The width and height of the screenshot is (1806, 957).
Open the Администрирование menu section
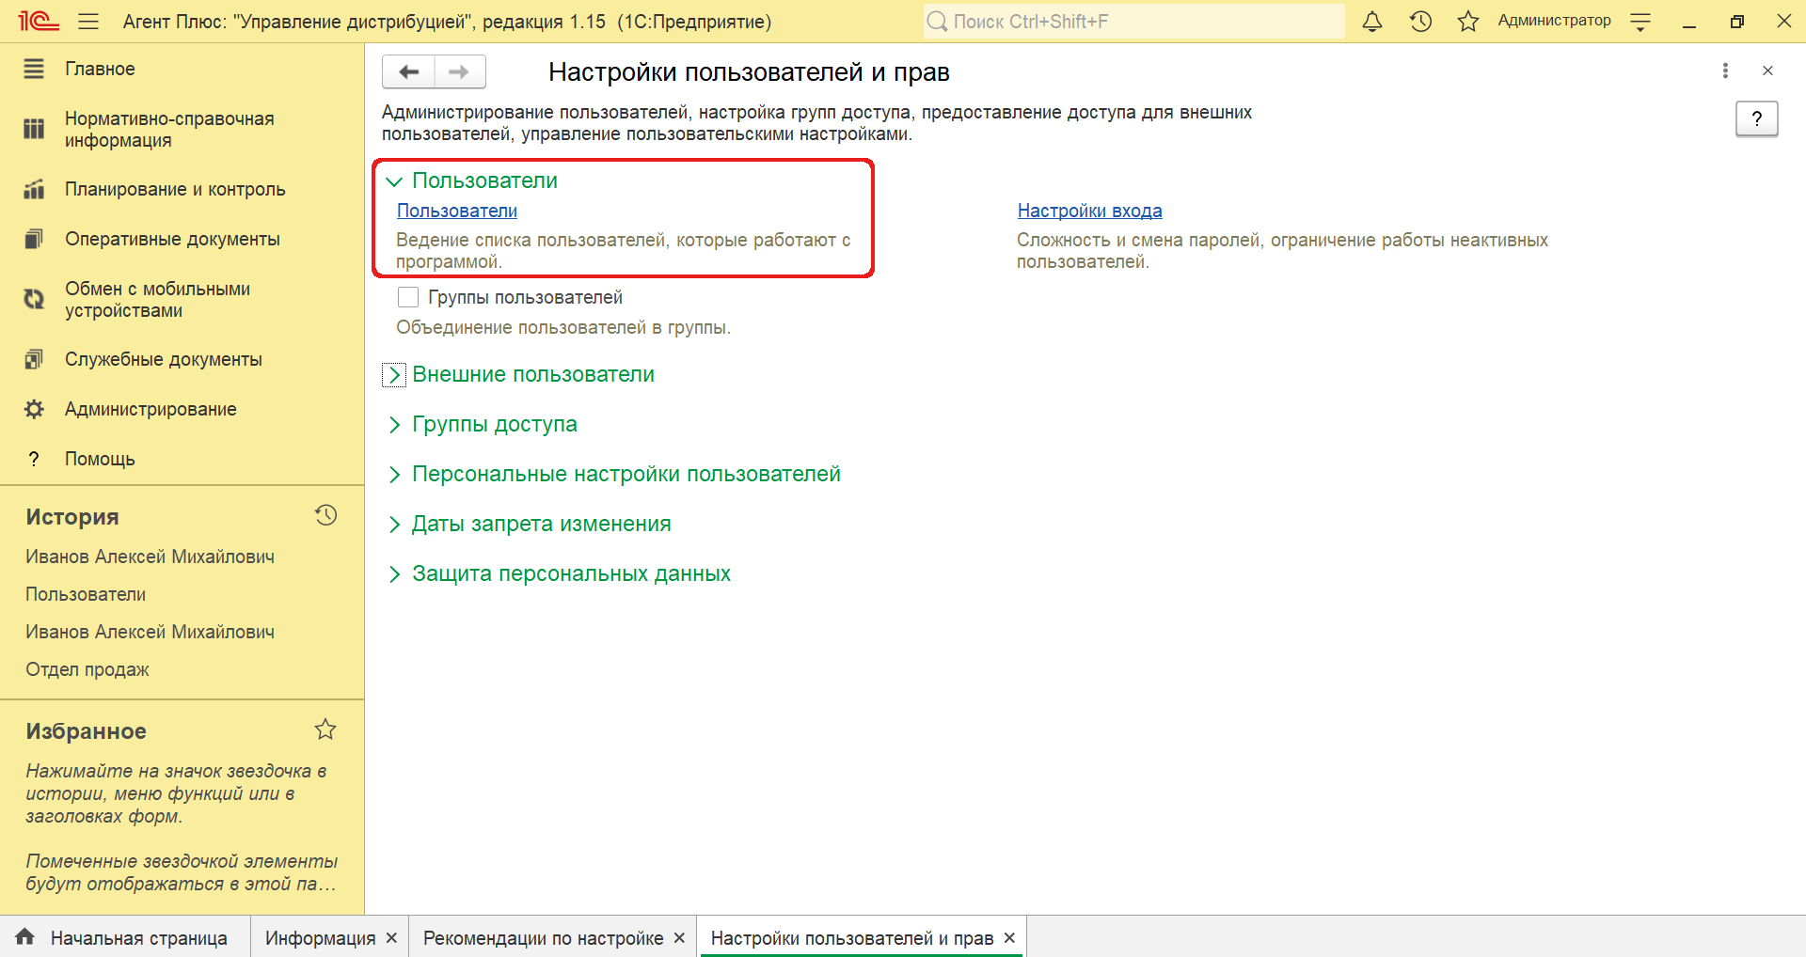150,409
